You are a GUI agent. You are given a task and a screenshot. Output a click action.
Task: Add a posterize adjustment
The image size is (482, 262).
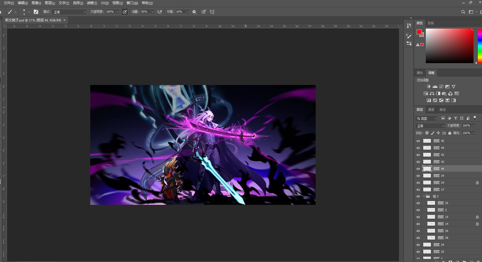point(435,100)
